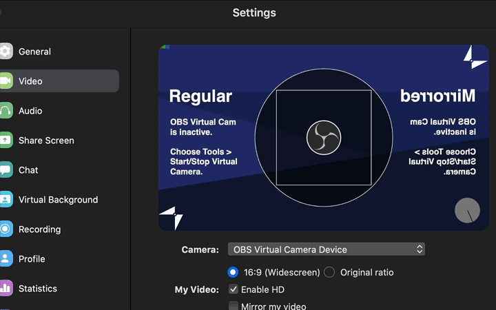Open the Camera device dropdown
Viewport: 496px width, 310px height.
[327, 249]
